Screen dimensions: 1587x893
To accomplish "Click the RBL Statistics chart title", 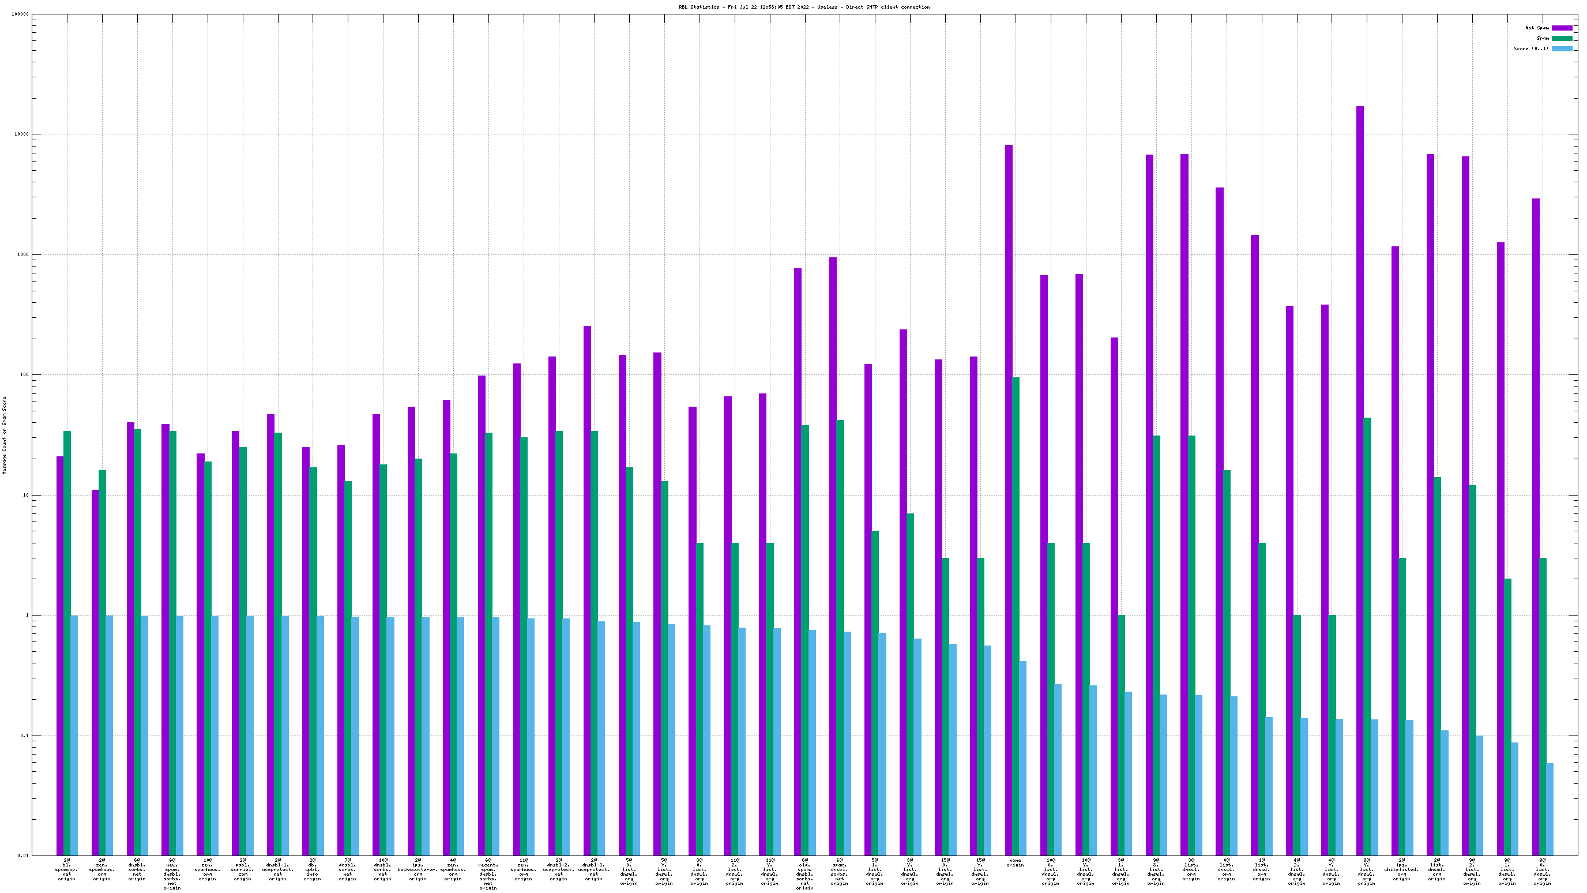I will pyautogui.click(x=804, y=7).
